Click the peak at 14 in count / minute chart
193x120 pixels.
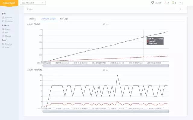coord(117,75)
